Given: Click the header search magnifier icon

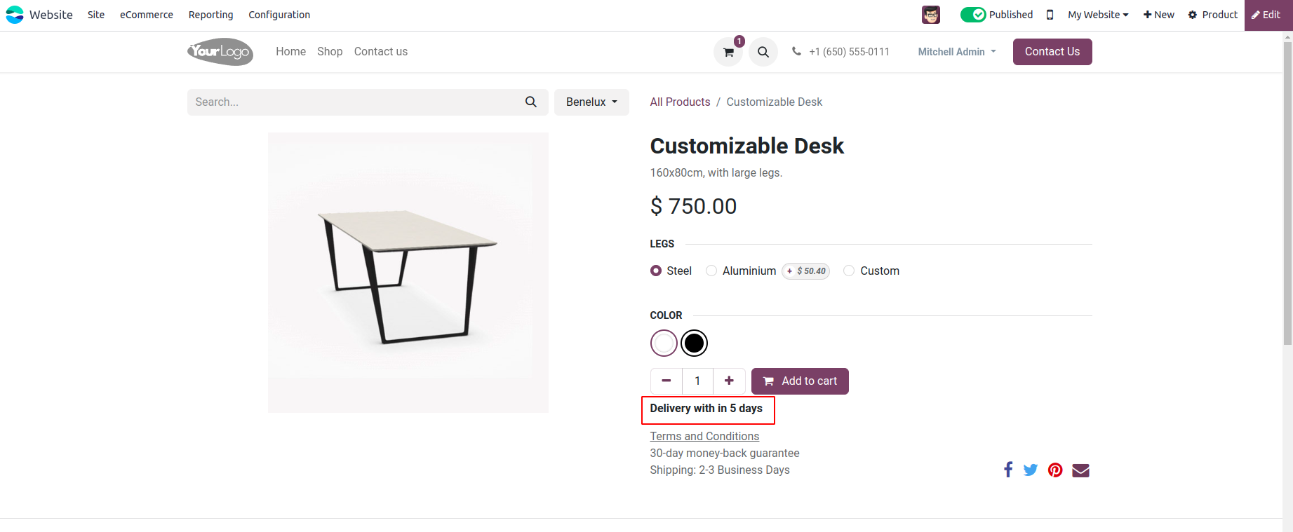Looking at the screenshot, I should (x=763, y=52).
